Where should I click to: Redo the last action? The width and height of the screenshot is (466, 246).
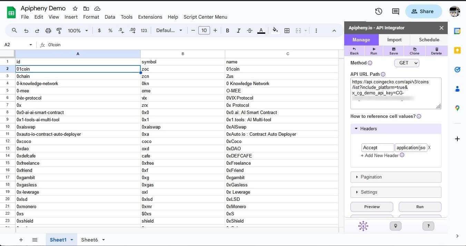point(37,31)
